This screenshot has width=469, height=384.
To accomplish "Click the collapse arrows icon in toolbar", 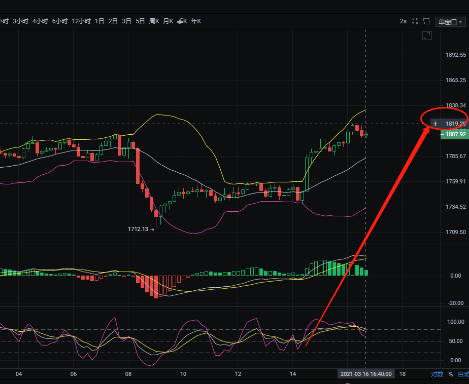I will (x=415, y=21).
